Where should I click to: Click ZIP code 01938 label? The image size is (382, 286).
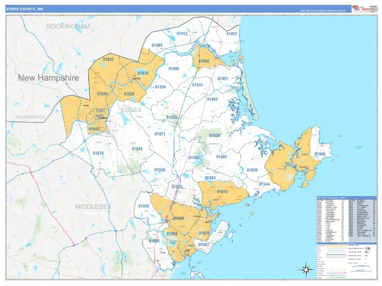(215, 135)
